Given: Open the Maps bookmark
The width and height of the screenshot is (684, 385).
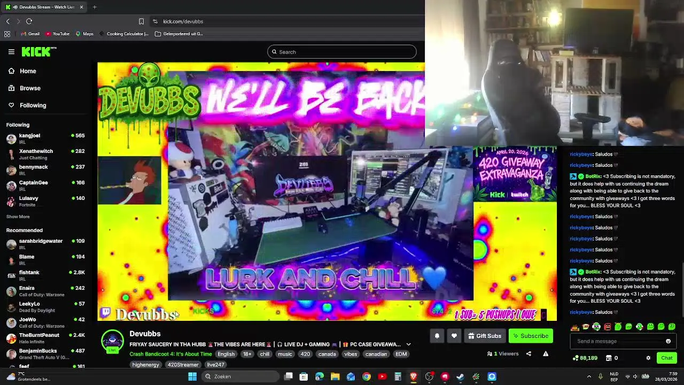Looking at the screenshot, I should coord(84,34).
